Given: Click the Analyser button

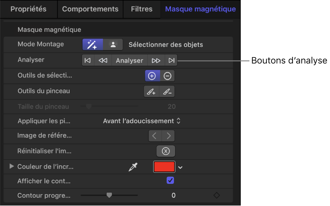Looking at the screenshot, I should [x=129, y=60].
